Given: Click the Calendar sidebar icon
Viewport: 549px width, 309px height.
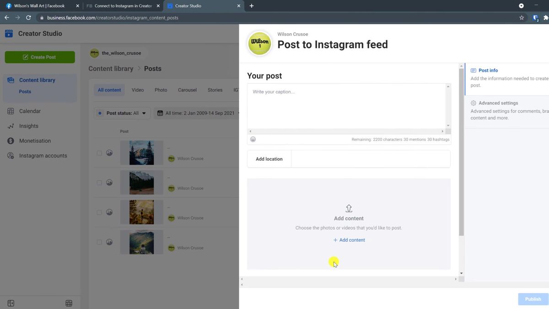Looking at the screenshot, I should (x=11, y=111).
